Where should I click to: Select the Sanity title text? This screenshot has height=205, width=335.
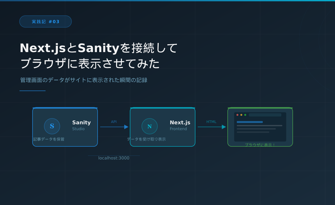pos(81,123)
